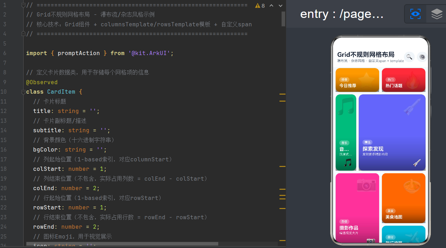Click line number 18 in the gutter
This screenshot has width=446, height=248.
point(4,169)
